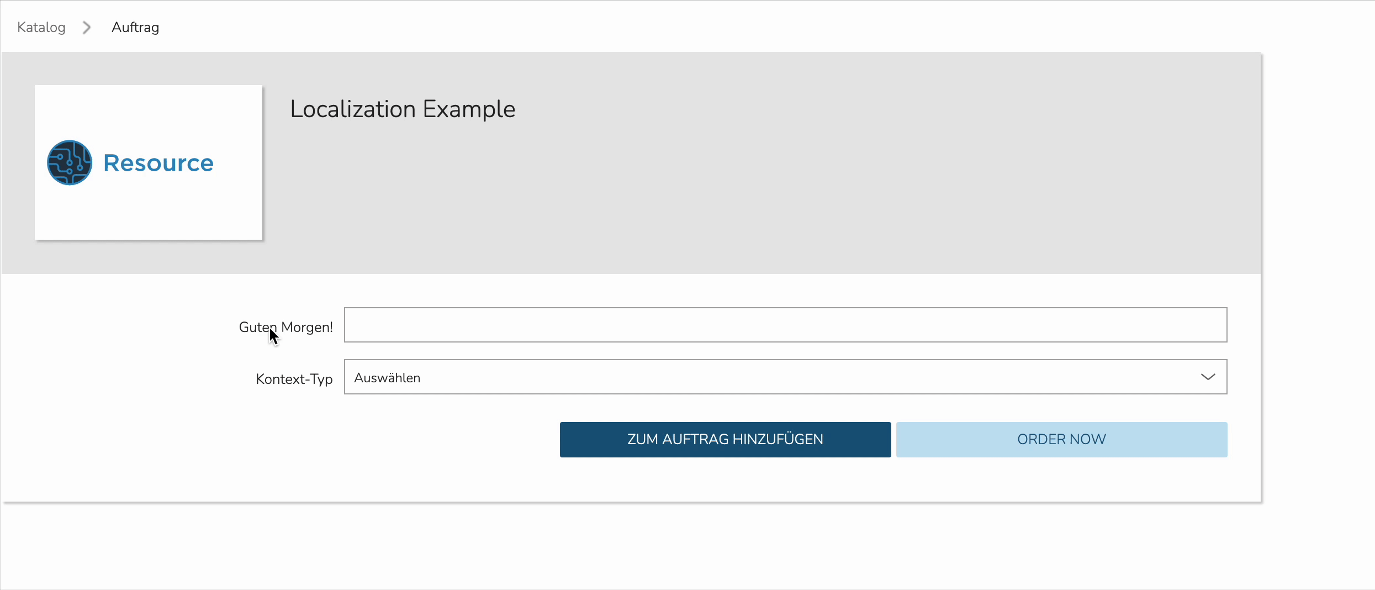Click the Kontext-Typ dropdown arrow

coord(1208,377)
